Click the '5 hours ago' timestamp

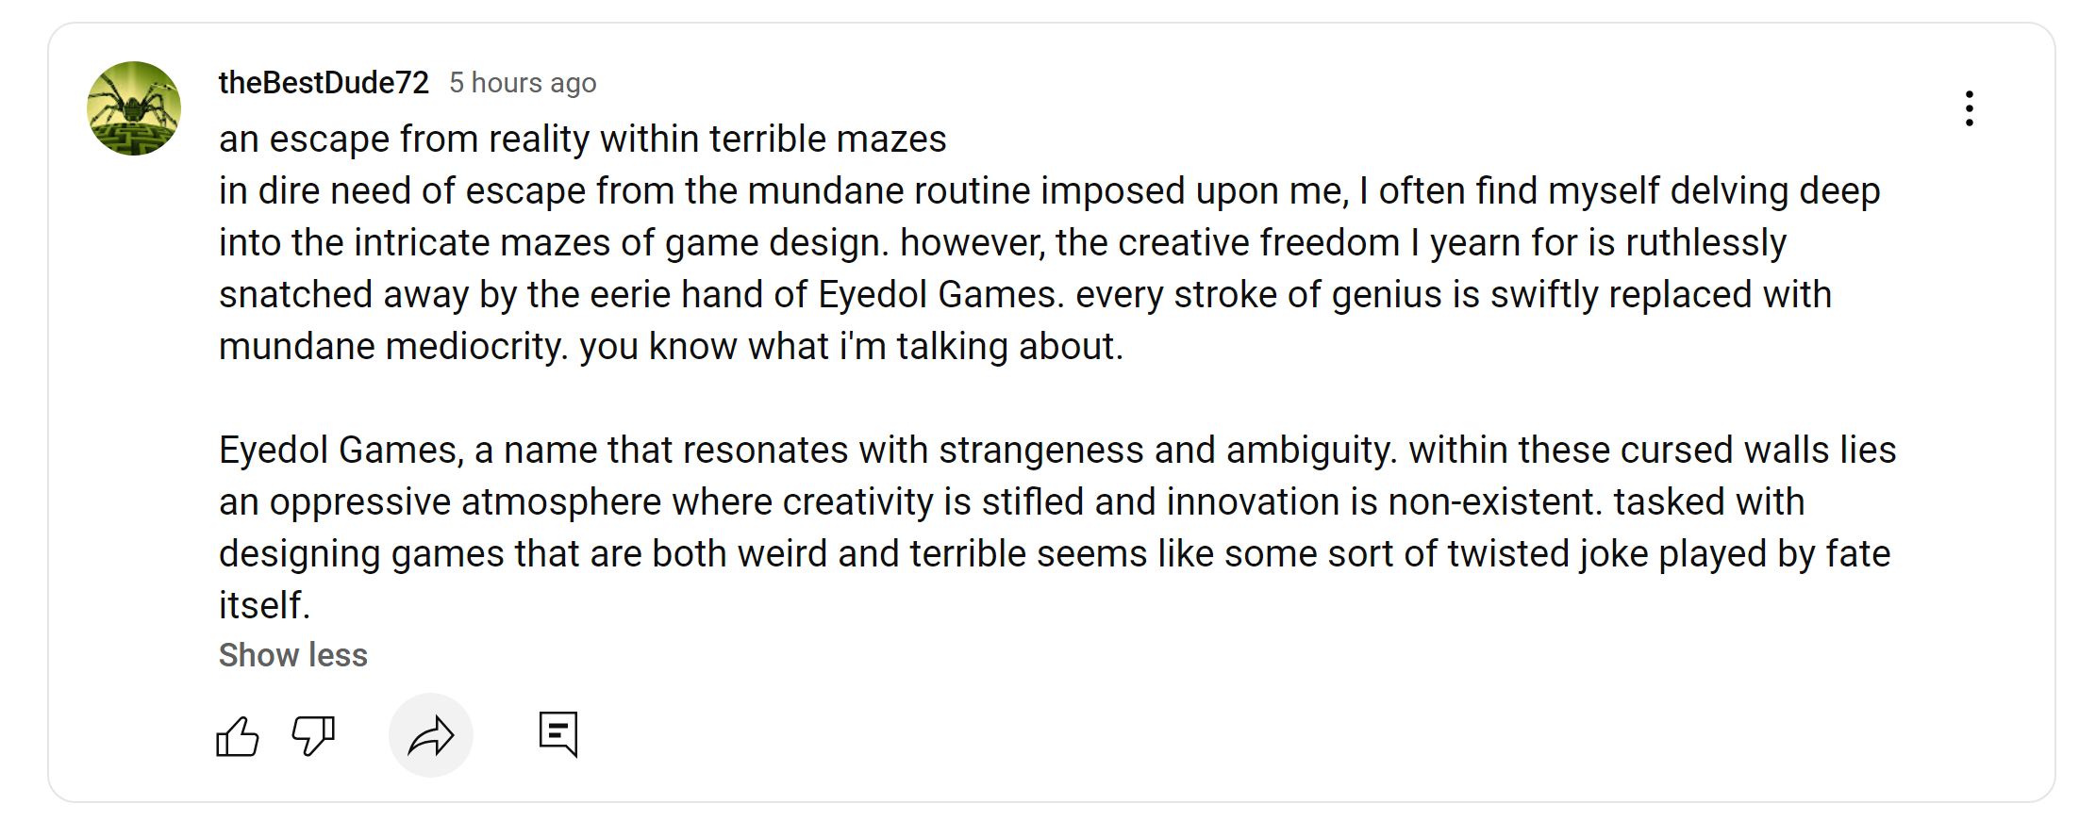tap(523, 83)
